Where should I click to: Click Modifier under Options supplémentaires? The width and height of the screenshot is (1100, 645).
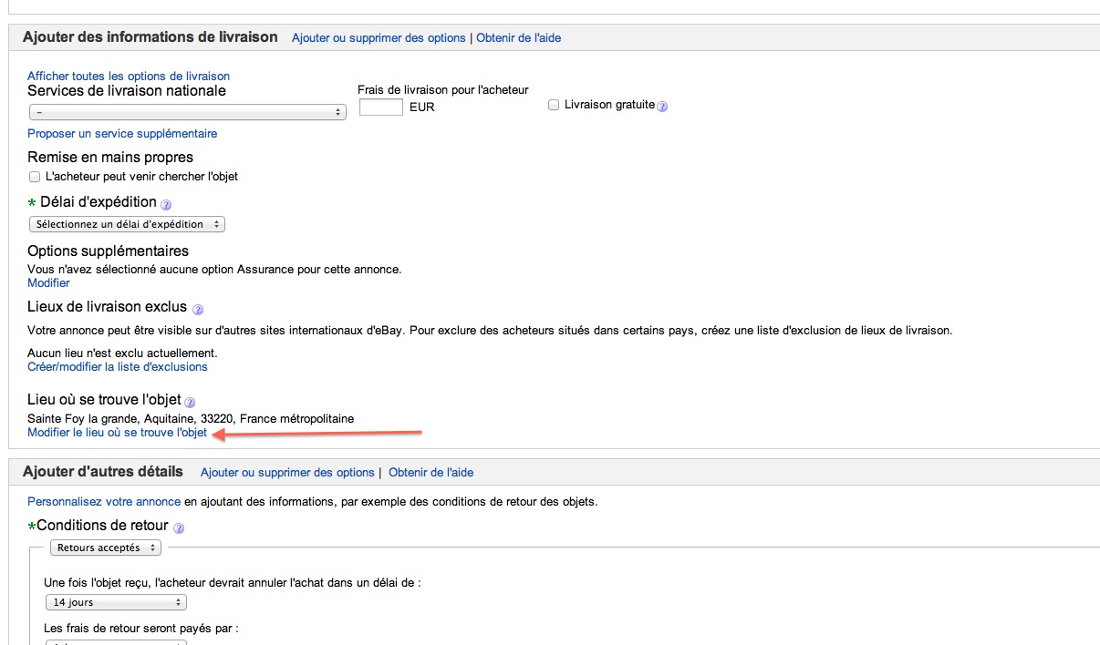pyautogui.click(x=48, y=283)
